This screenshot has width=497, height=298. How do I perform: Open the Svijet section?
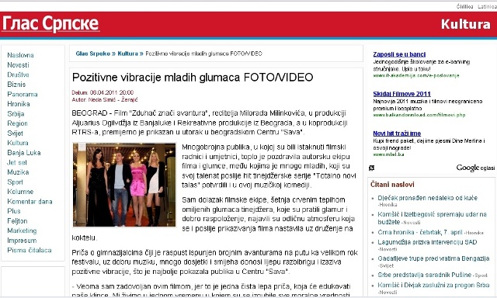(x=15, y=133)
